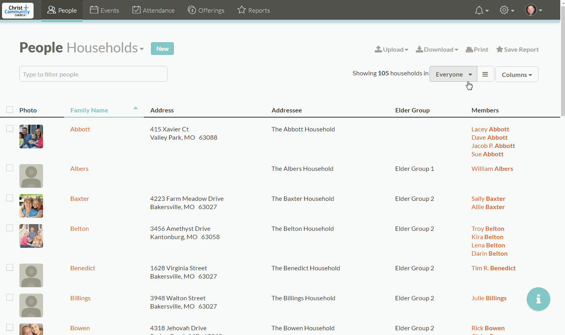Switch to the People tab
Screen dimensions: 565x335
[x=62, y=10]
